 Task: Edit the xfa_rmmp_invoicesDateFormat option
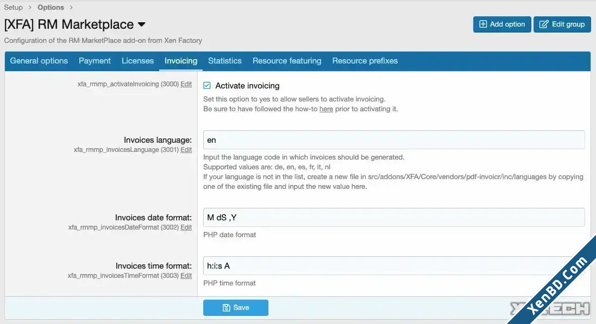tap(186, 227)
